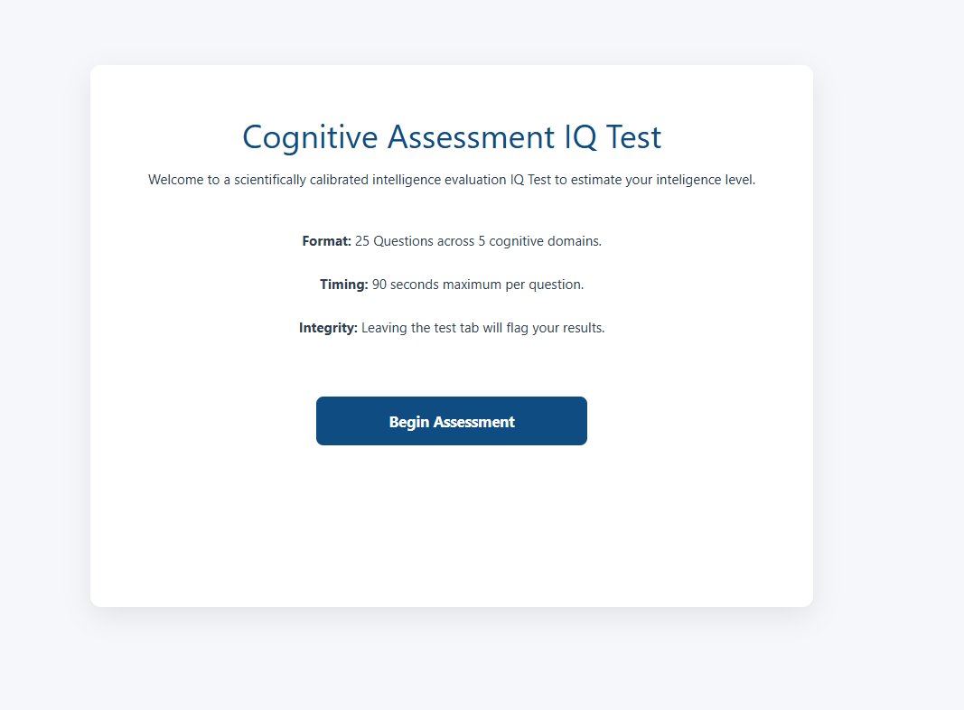This screenshot has width=964, height=710.
Task: Click the bold Timing label
Action: coord(343,285)
